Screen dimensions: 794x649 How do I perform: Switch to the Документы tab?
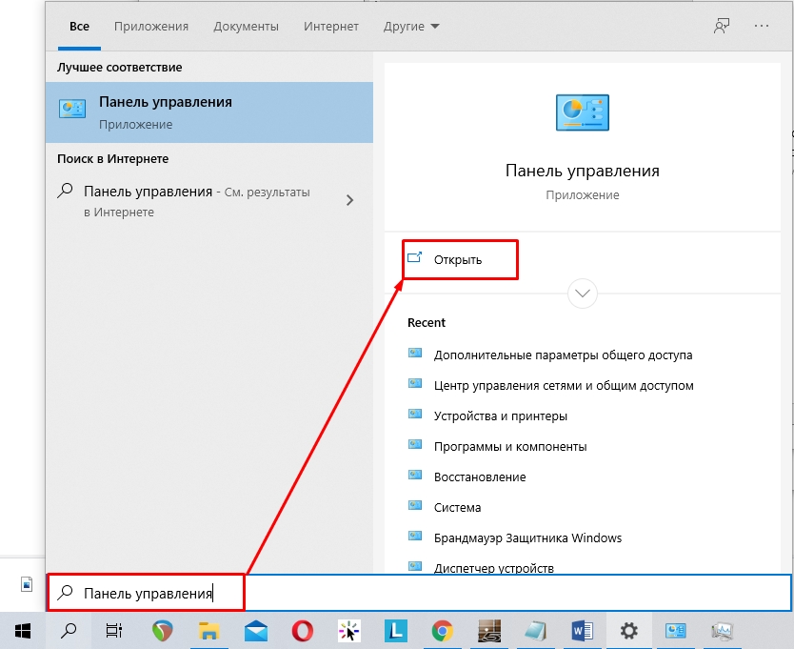[246, 27]
